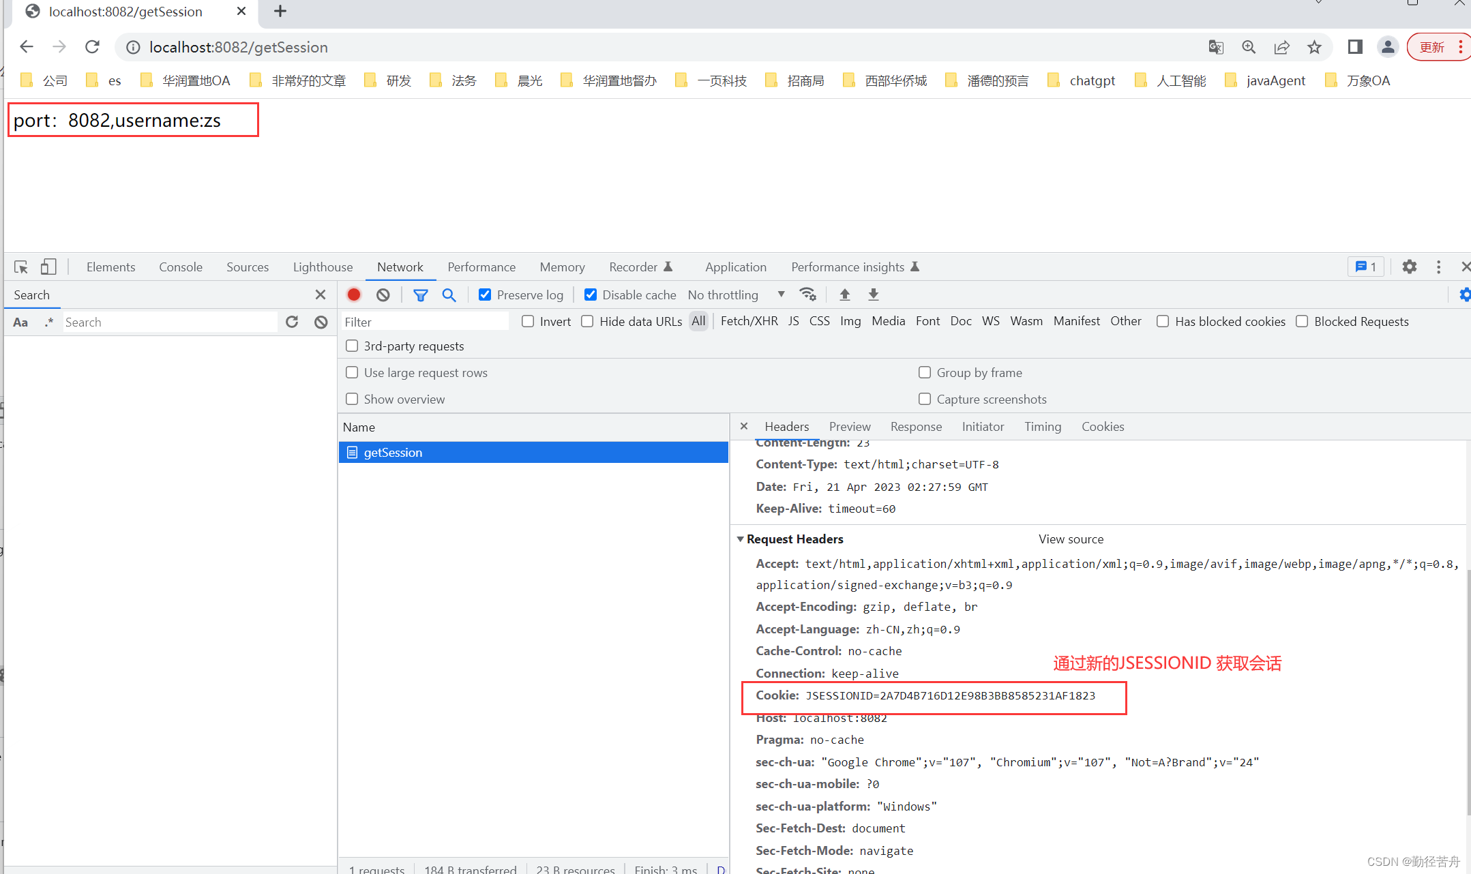Import HAR file with upload arrow
Screen dimensions: 1471x874
845,295
